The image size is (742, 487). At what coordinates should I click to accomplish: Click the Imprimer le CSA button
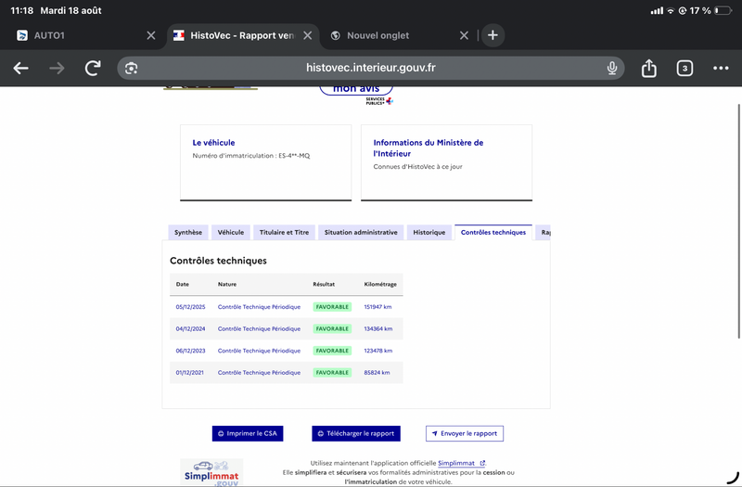tap(248, 433)
